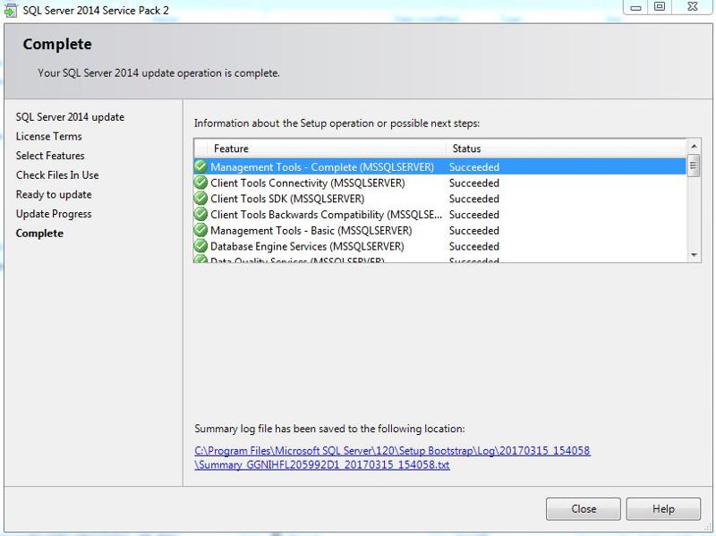Click the Check Files In Use step

point(57,174)
